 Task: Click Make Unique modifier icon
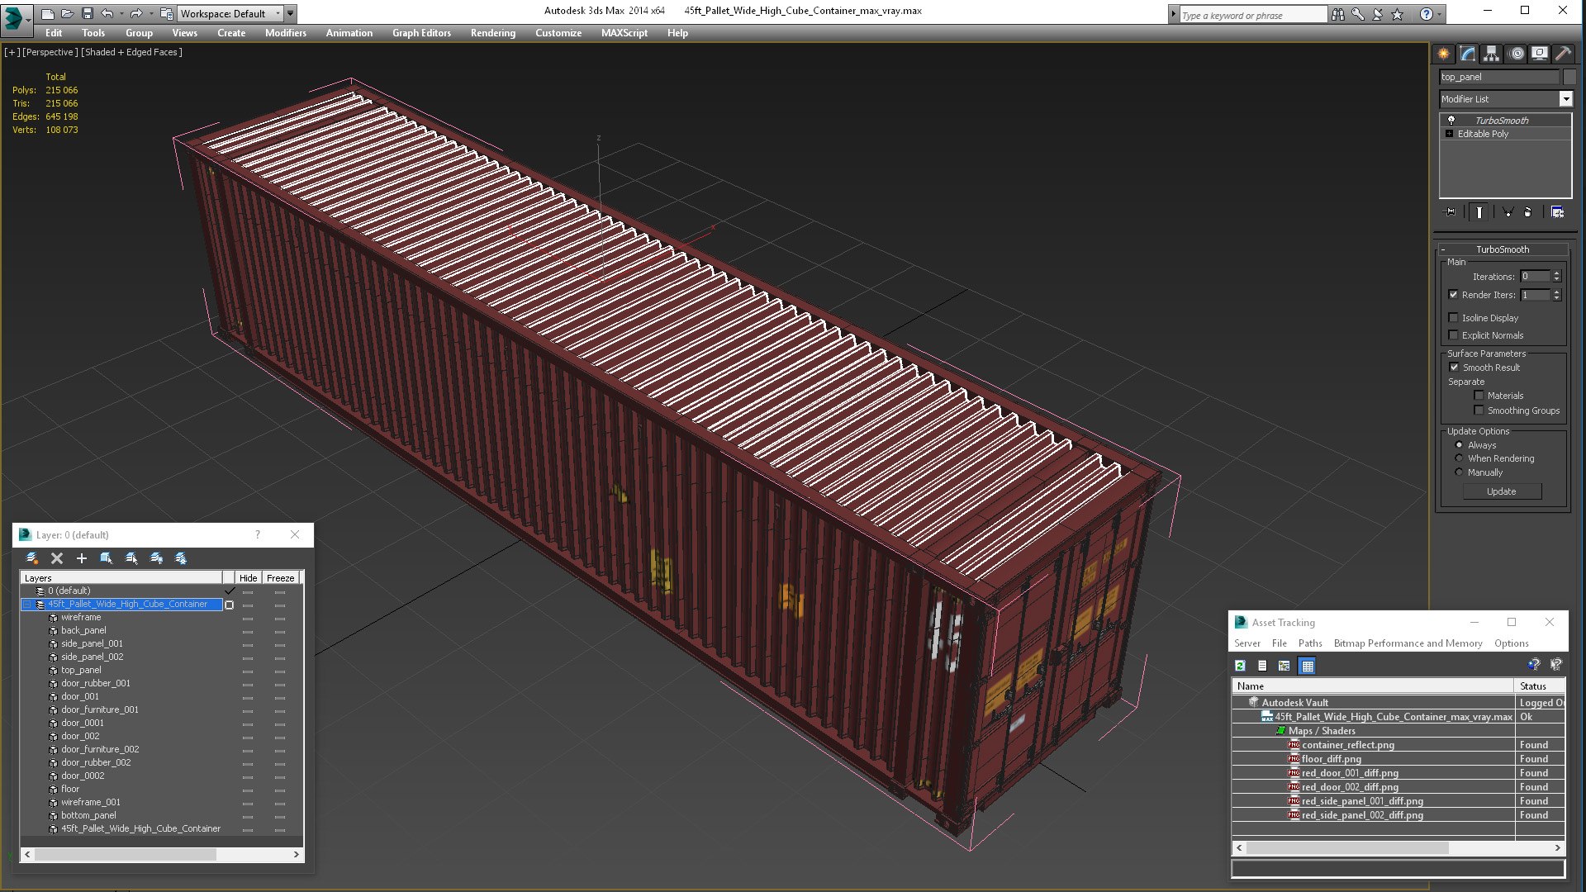click(x=1508, y=212)
